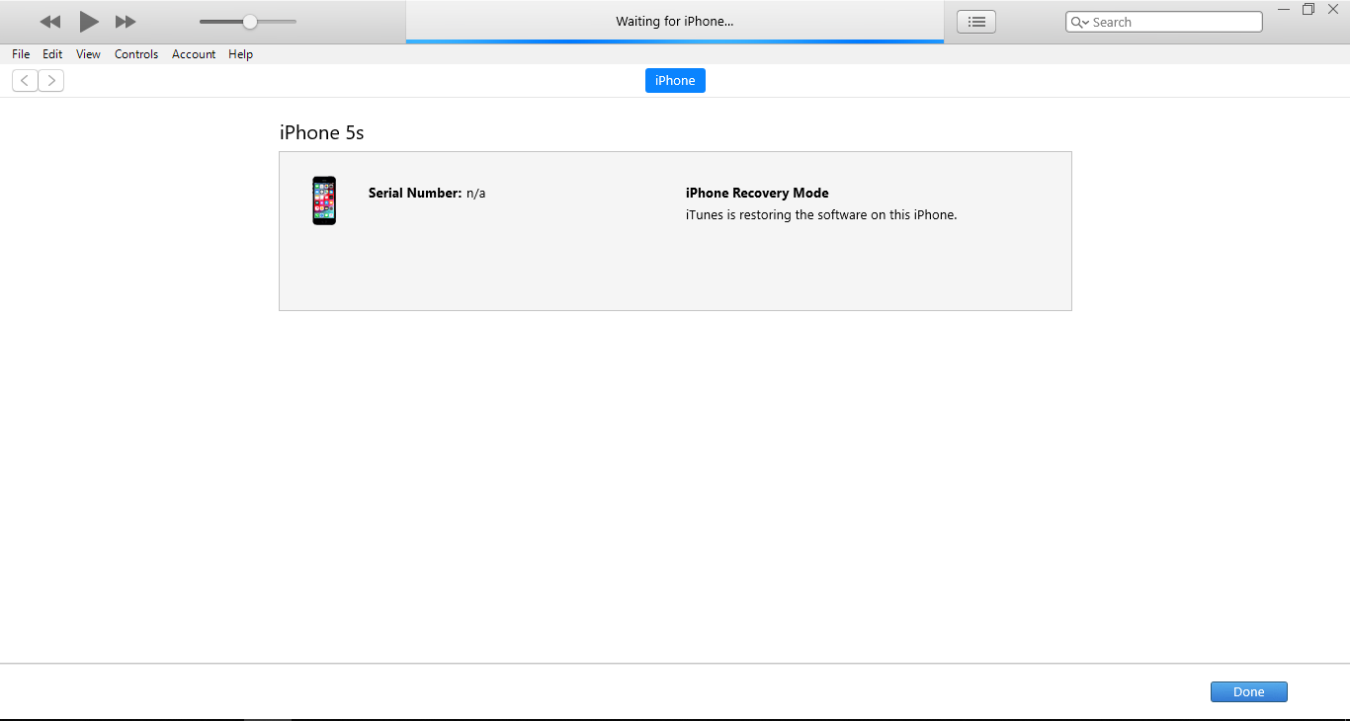Go back with the left arrow
This screenshot has width=1350, height=721.
click(25, 81)
